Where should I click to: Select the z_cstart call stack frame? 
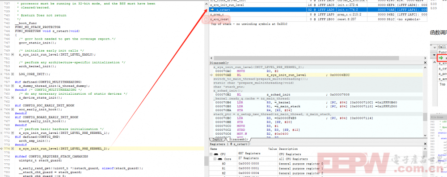pyautogui.click(x=318, y=10)
